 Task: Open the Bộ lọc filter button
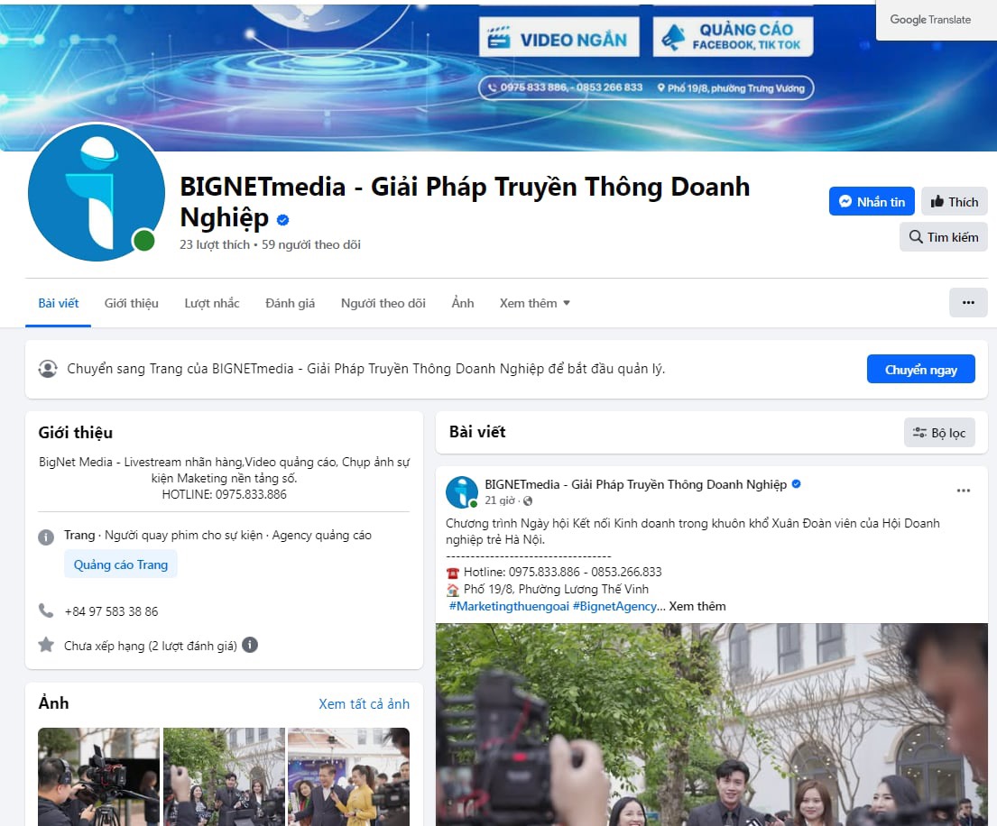pos(939,433)
